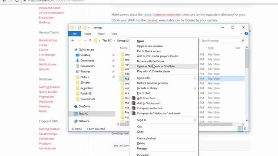Open the Password Reset docs link
This screenshot has width=278, height=156.
pyautogui.click(x=50, y=8)
